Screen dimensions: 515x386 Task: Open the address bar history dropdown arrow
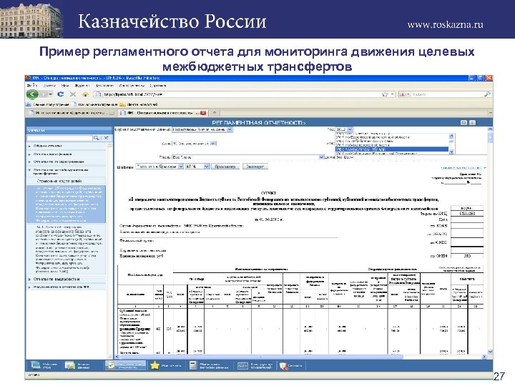pos(393,94)
